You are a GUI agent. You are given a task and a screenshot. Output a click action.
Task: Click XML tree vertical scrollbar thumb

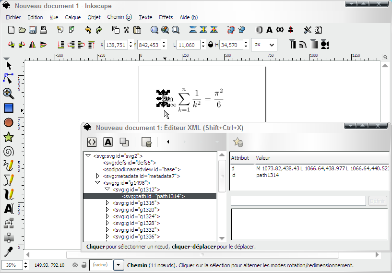(x=222, y=176)
